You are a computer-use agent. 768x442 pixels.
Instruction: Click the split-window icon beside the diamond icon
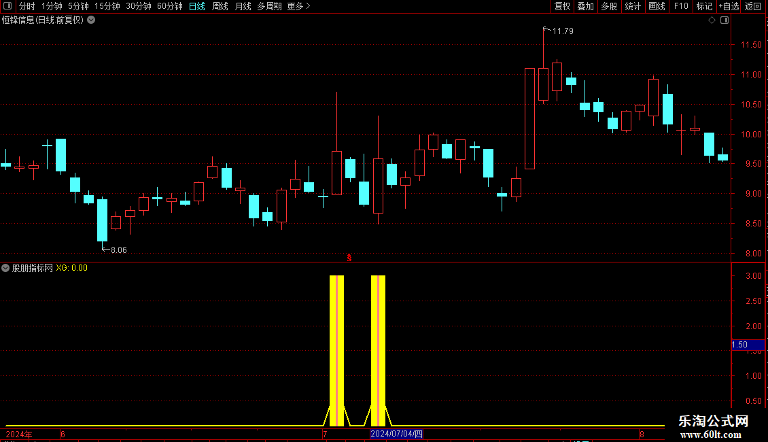click(725, 20)
